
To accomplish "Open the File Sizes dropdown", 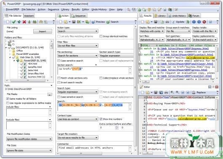I will tap(29, 150).
